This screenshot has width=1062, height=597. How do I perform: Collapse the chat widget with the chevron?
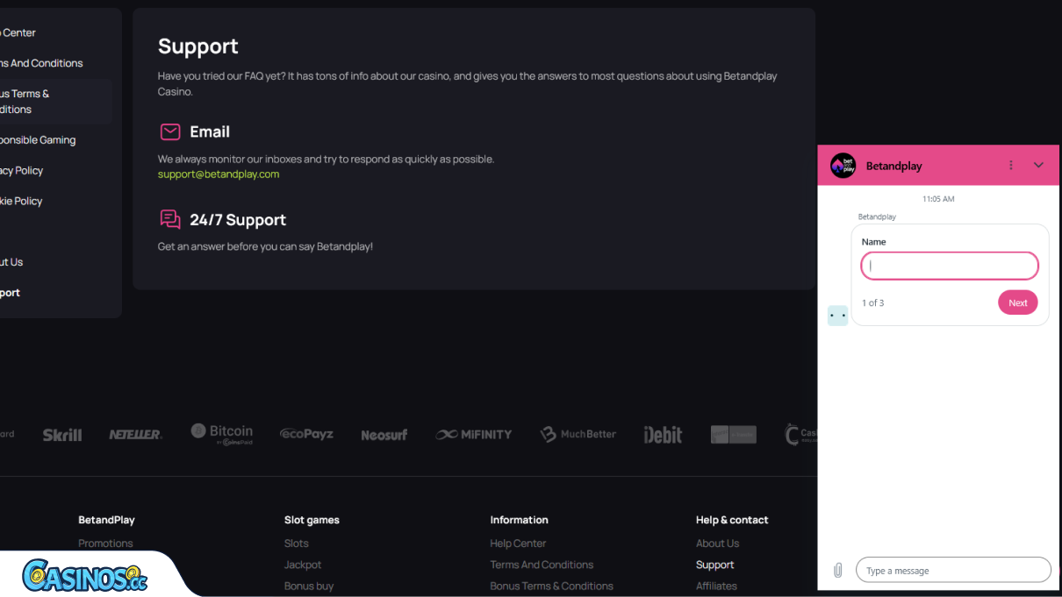[1038, 166]
